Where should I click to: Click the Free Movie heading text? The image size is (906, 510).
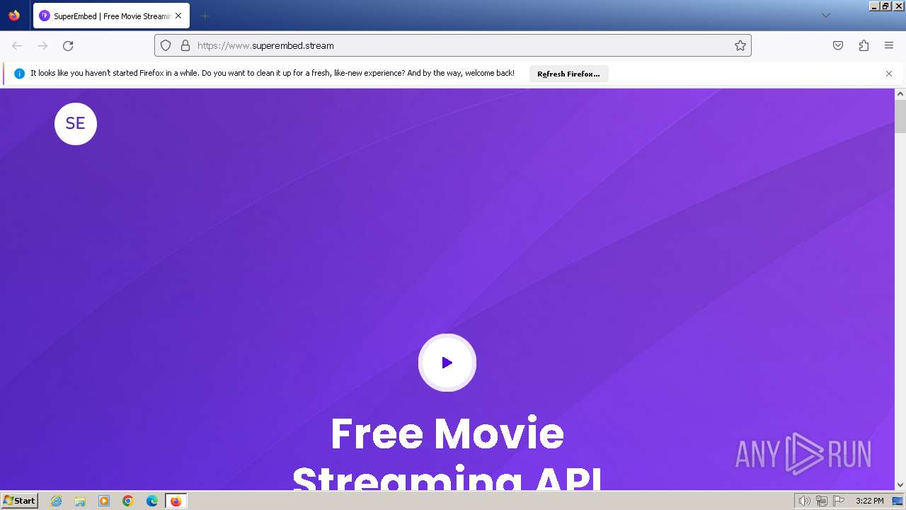point(447,433)
